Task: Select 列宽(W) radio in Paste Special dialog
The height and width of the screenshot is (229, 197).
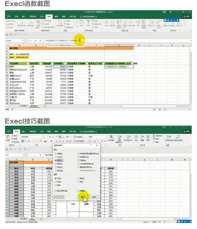Action: (79, 160)
